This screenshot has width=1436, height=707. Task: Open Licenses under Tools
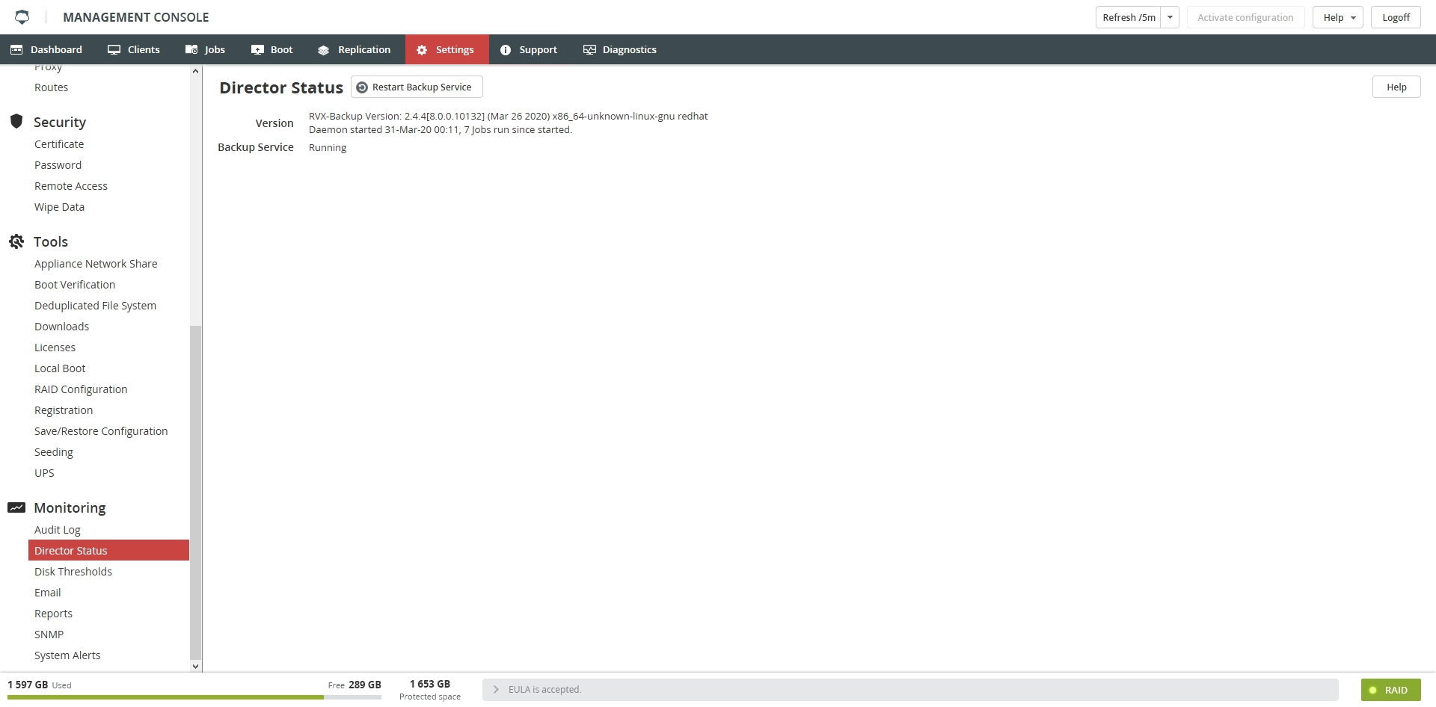(55, 348)
